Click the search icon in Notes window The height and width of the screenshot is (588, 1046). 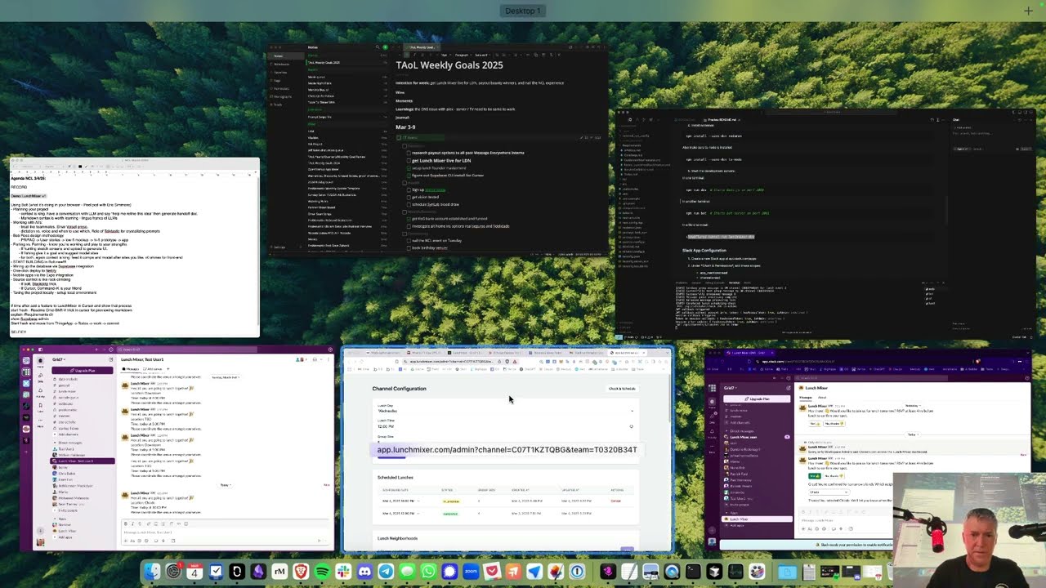point(377,47)
